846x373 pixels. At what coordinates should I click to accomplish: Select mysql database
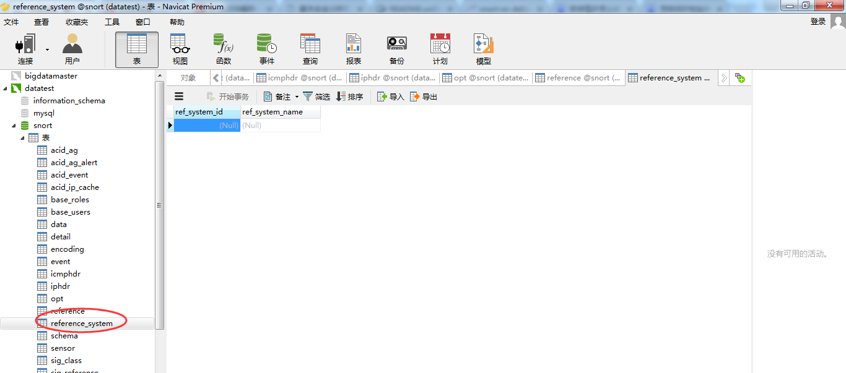pos(43,113)
